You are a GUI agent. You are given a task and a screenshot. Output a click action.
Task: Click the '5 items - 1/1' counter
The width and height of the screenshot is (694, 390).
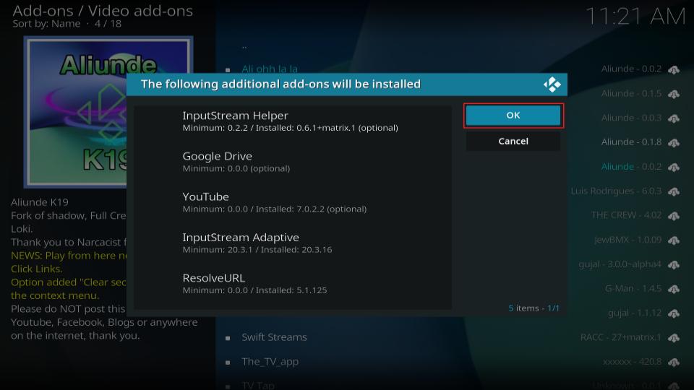(534, 308)
